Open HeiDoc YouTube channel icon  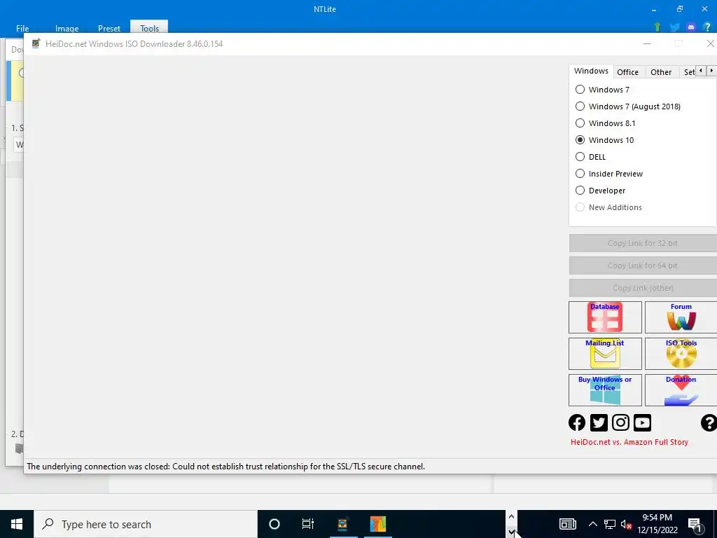[x=643, y=422]
